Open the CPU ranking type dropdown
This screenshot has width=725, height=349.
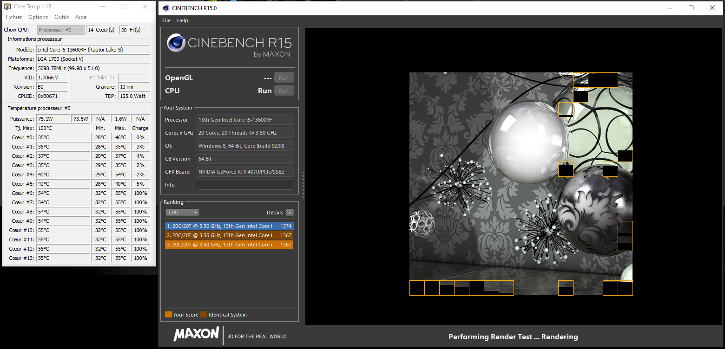pos(182,213)
